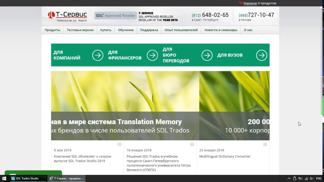Image resolution: width=324 pixels, height=182 pixels.
Task: Open the hamburger menu on the 25 января 2018 card
Action: pyautogui.click(x=265, y=144)
